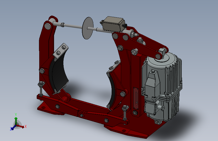Select the gray circular disc on the rod
Image resolution: width=218 pixels, height=141 pixels.
88,28
